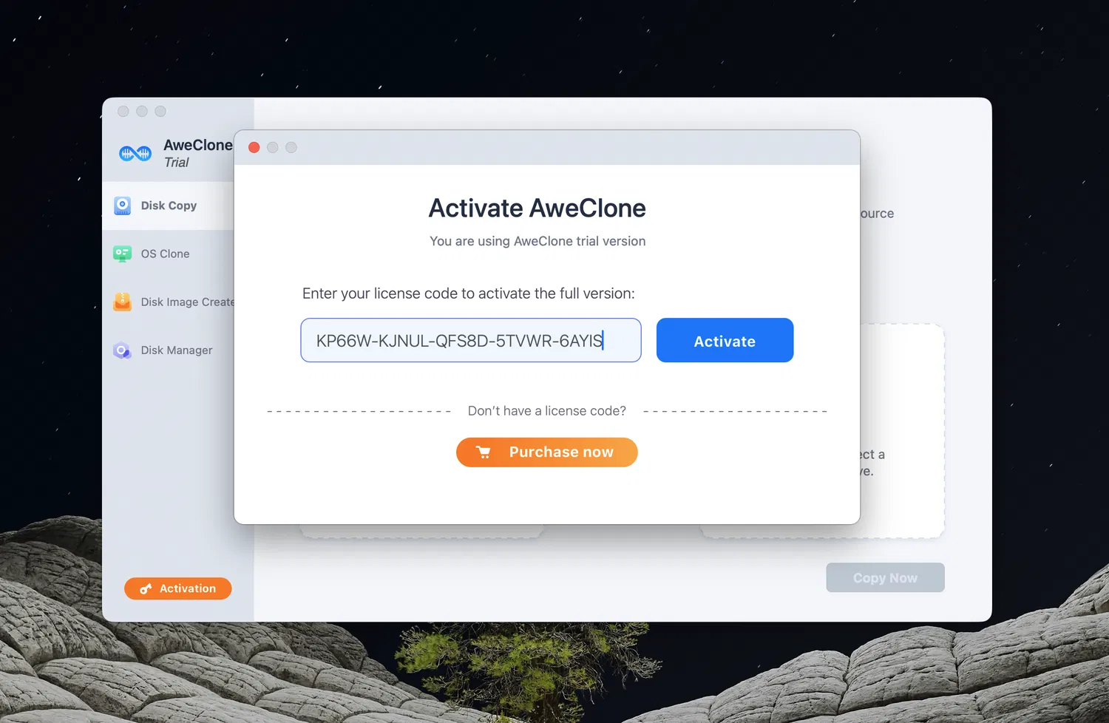Image resolution: width=1109 pixels, height=723 pixels.
Task: Click the shopping cart icon on Purchase now
Action: pyautogui.click(x=484, y=452)
